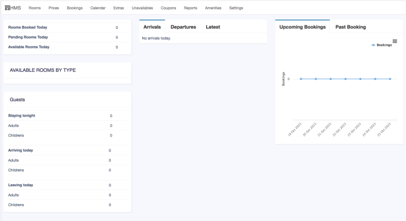This screenshot has height=221, width=406.
Task: Show the Past Booking tab
Action: point(350,27)
